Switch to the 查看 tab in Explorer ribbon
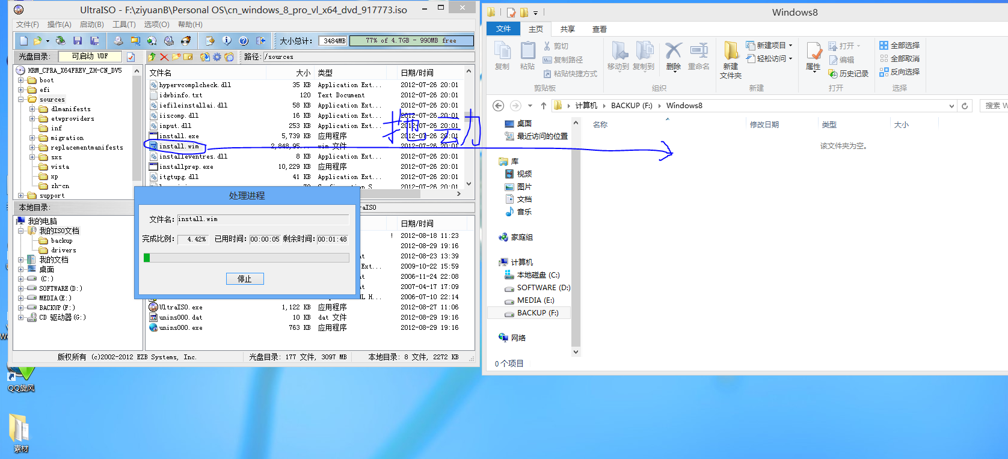1008x459 pixels. (600, 29)
